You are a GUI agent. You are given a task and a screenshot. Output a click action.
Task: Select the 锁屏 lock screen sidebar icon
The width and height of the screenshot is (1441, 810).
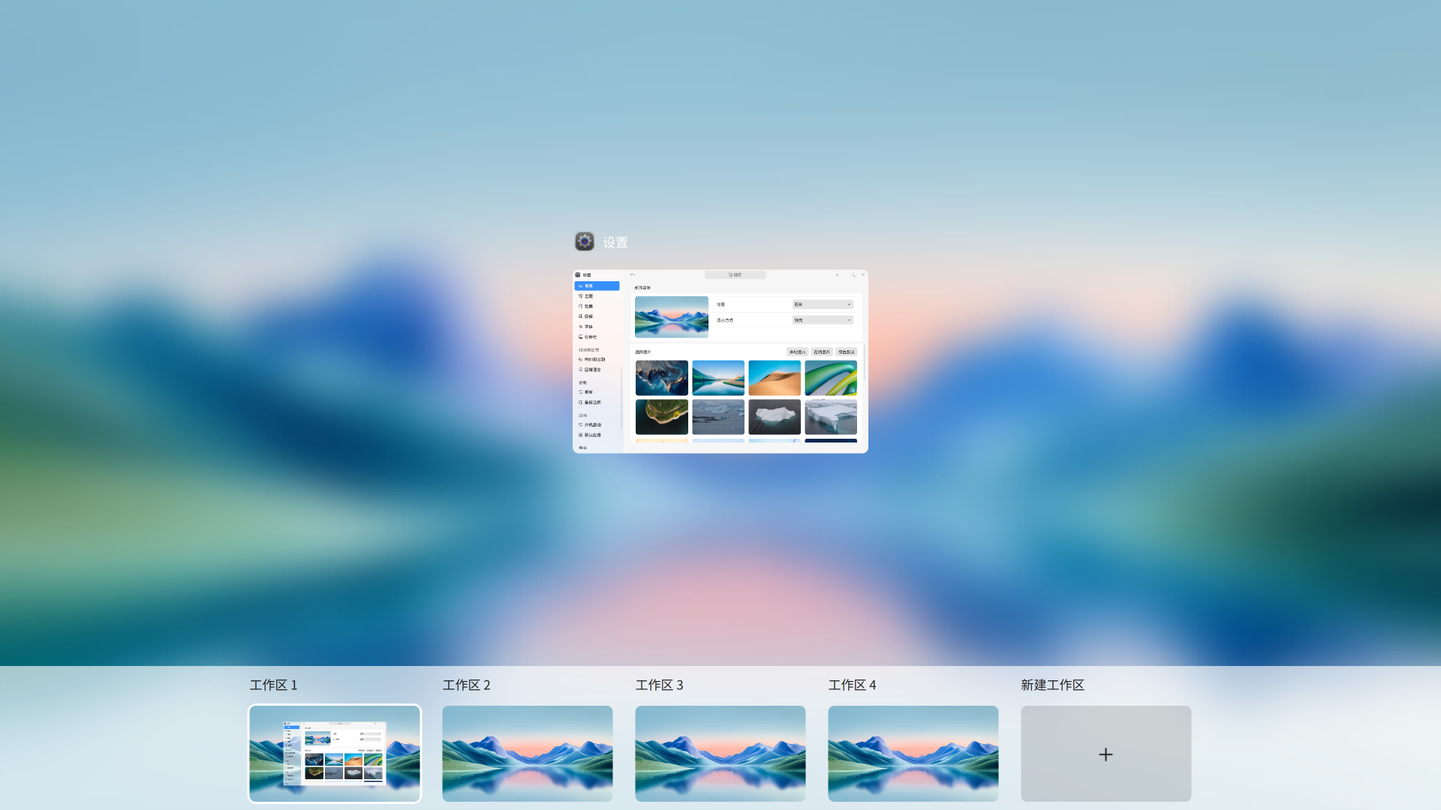[x=580, y=306]
